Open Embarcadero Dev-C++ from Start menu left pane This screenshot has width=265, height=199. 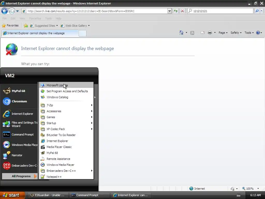pyautogui.click(x=20, y=166)
